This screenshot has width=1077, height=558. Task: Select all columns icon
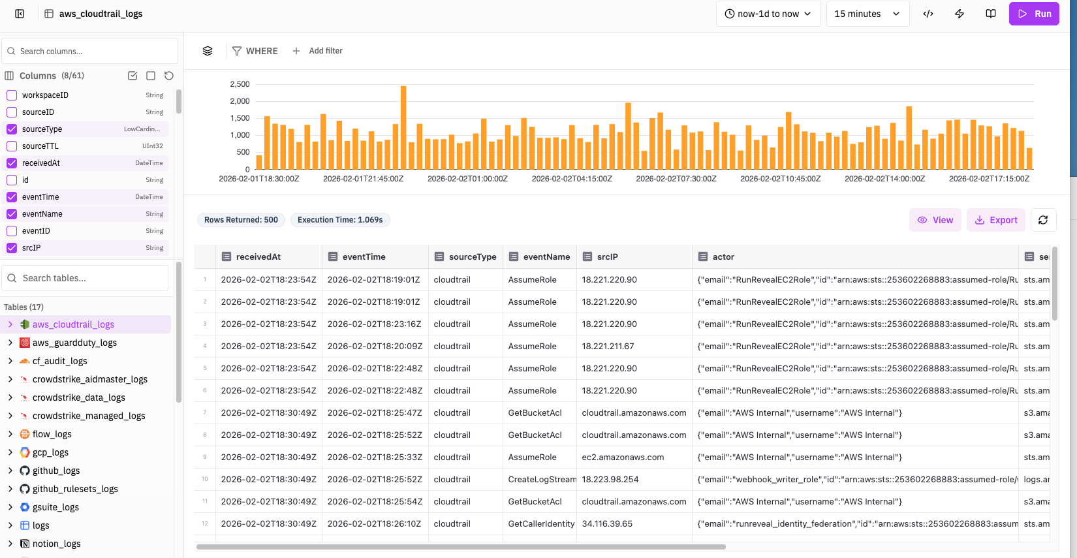tap(133, 76)
